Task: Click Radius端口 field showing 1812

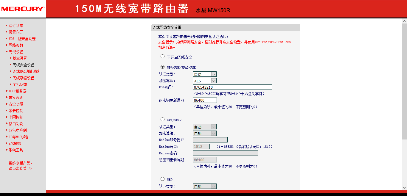Action: (x=201, y=147)
